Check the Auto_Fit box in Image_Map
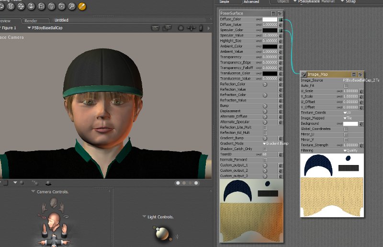383x247 pixels. (346, 86)
